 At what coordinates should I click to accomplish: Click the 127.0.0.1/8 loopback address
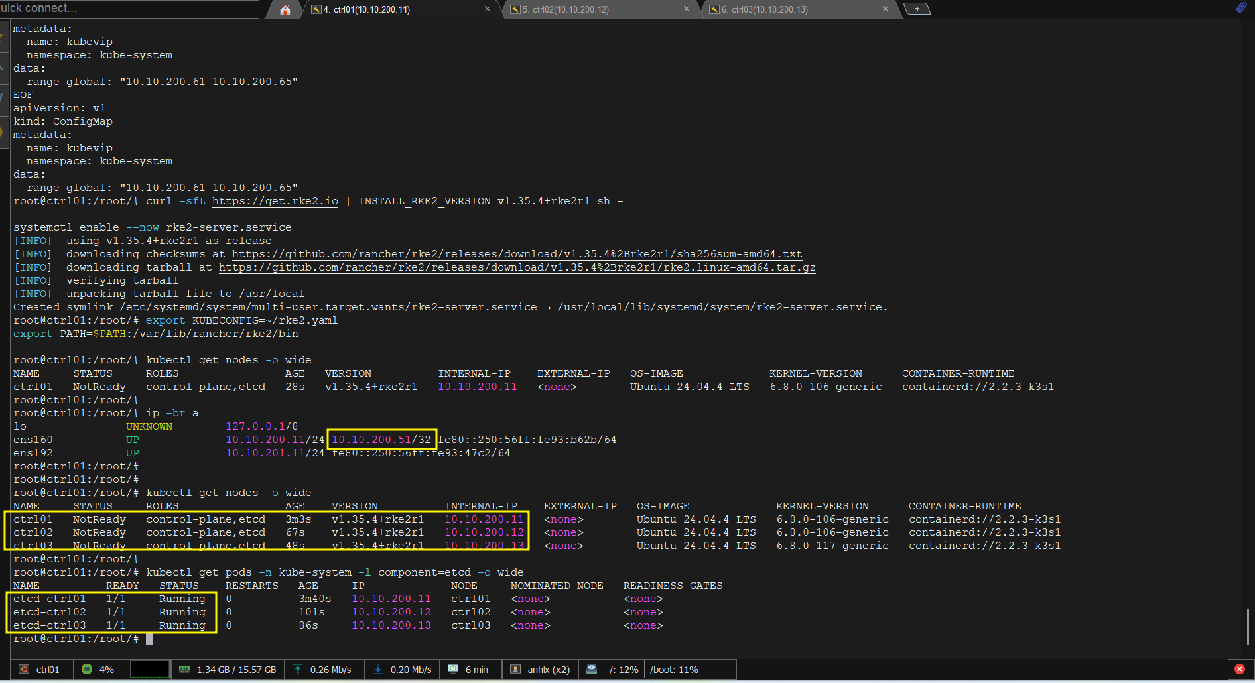pos(262,426)
